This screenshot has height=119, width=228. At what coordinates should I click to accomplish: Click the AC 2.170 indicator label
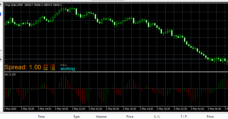click(10, 74)
